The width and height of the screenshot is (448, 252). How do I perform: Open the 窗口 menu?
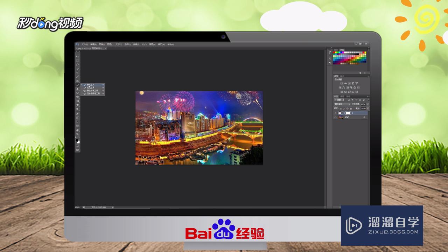click(161, 44)
